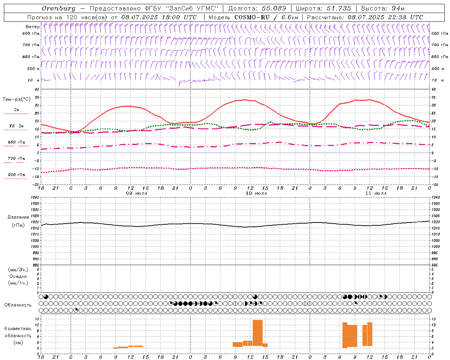
Task: Click the 09 июля date label
Action: 137,193
